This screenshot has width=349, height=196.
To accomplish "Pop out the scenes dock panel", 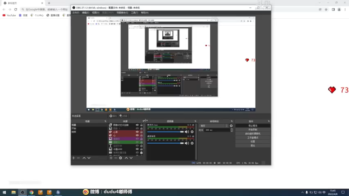I will [105, 122].
